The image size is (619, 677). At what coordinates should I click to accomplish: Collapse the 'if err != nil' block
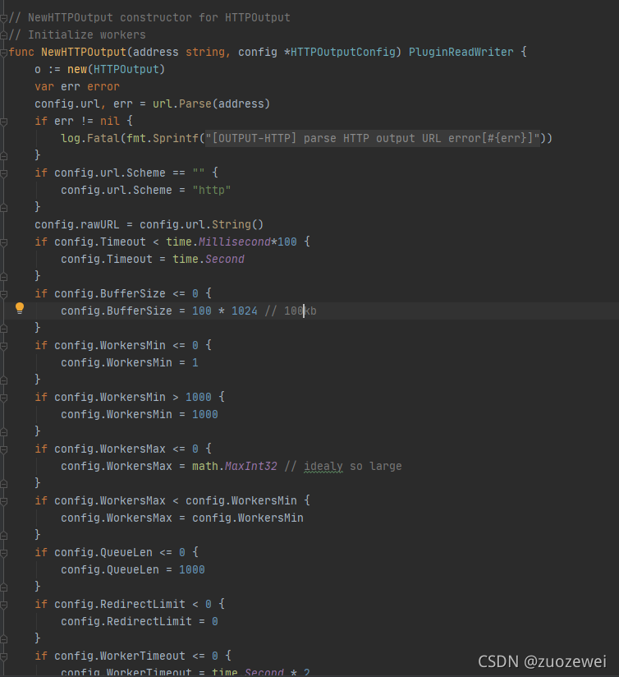coord(3,122)
